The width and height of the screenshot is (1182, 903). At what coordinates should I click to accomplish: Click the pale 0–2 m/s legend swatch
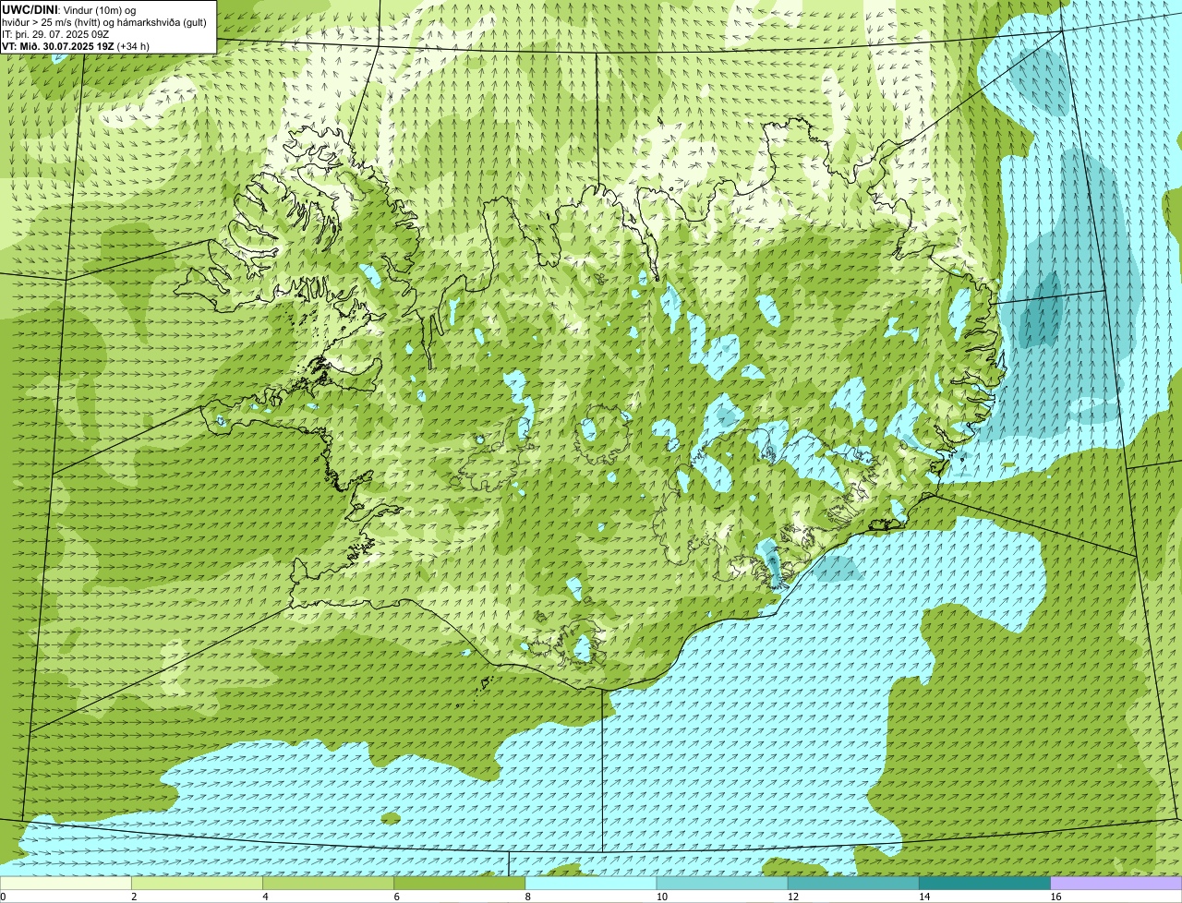coord(66,883)
